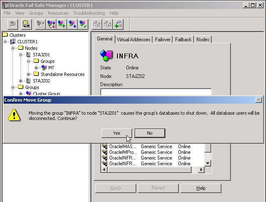Screen dimensions: 266x202
Task: Expand the Standalone Resources folder
Action: click(29, 74)
